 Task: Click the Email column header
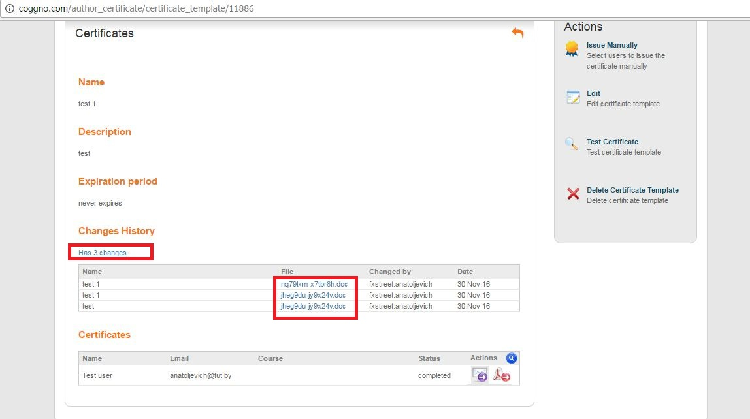[x=180, y=358]
